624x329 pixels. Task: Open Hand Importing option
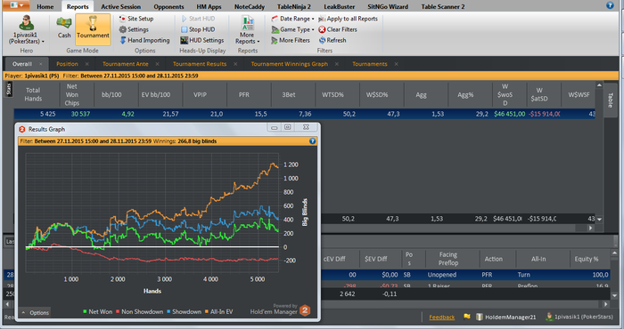[144, 40]
